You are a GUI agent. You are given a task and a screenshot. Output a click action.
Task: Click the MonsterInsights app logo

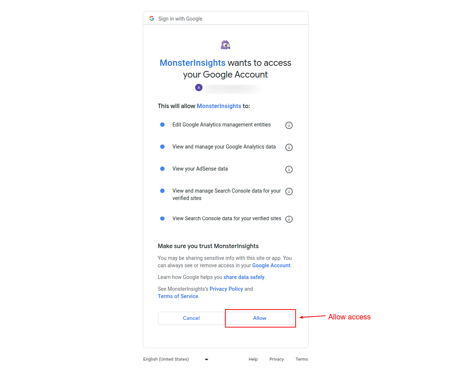coord(225,44)
